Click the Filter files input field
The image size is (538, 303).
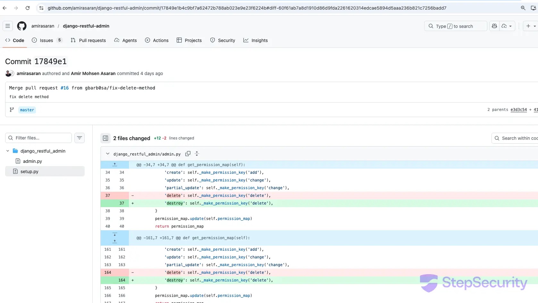pyautogui.click(x=38, y=138)
